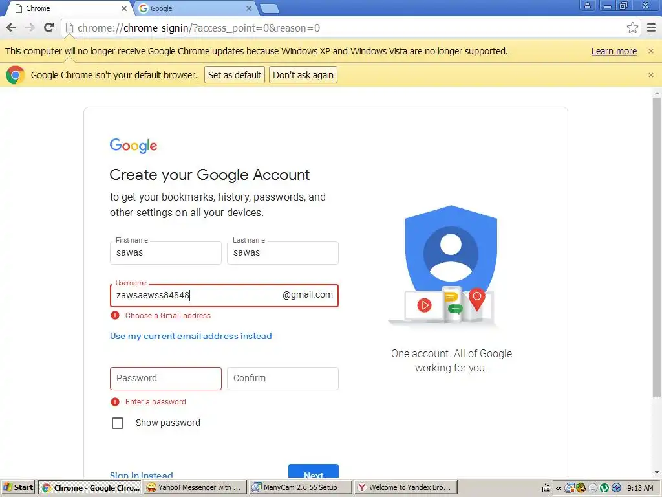Focus the Last name field

coord(283,253)
